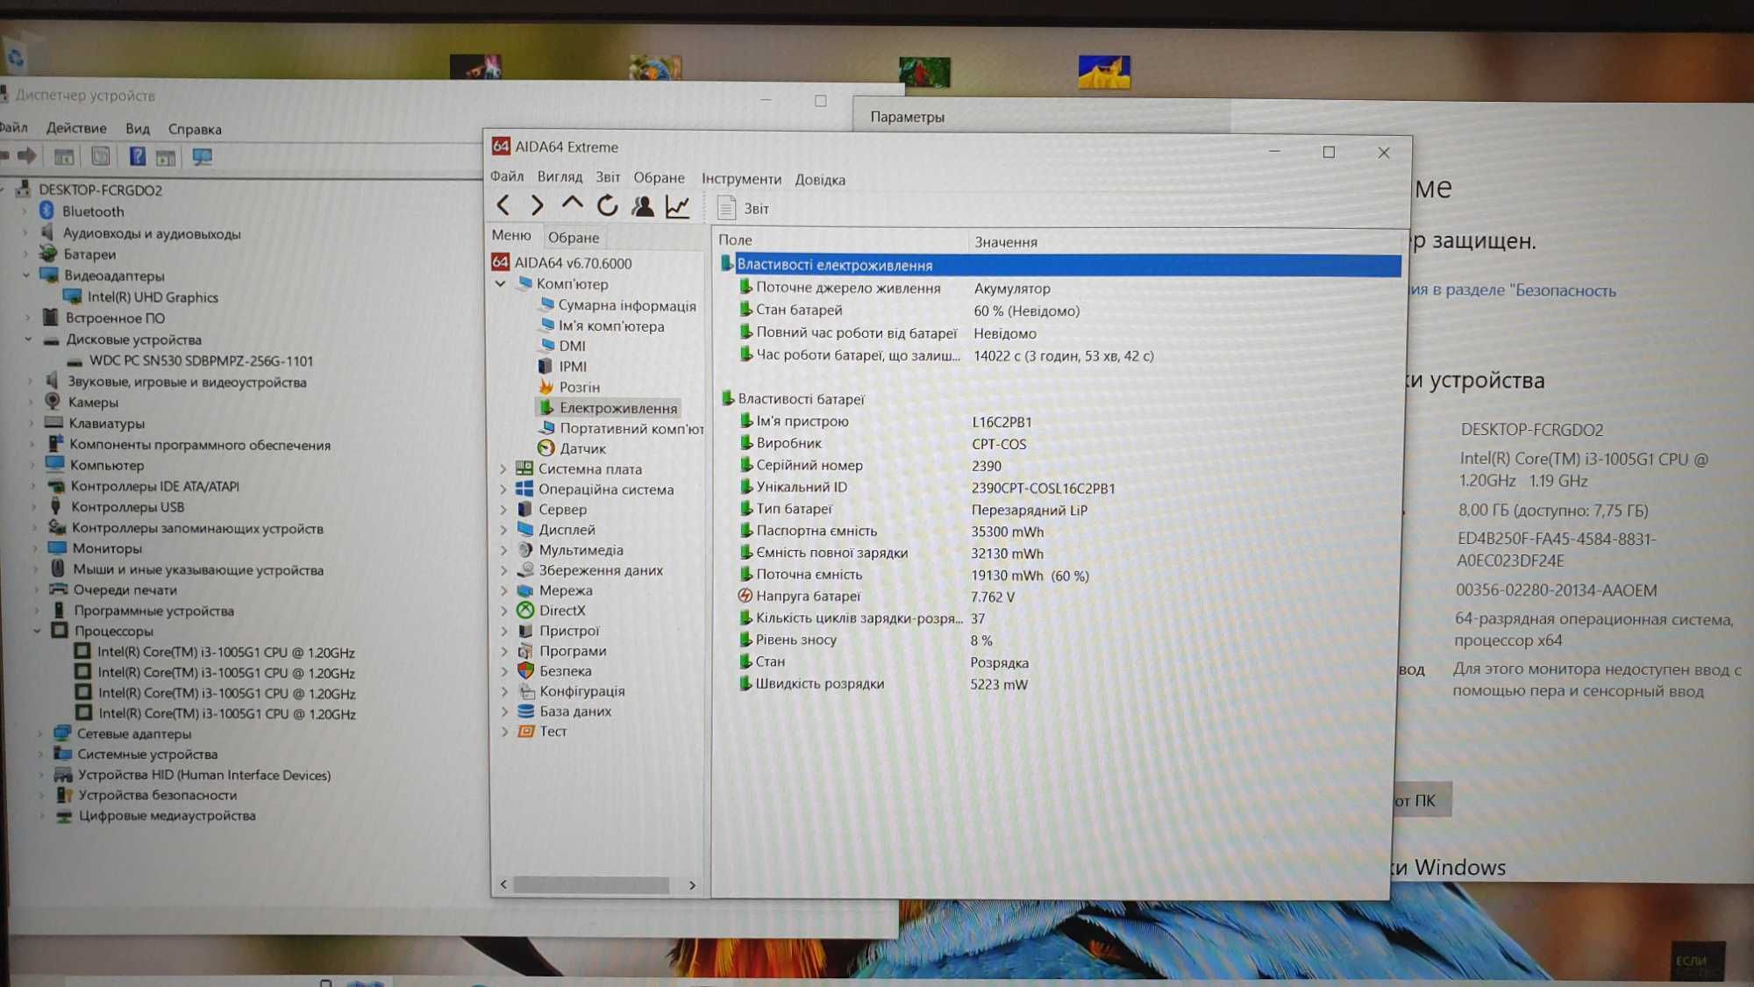The width and height of the screenshot is (1754, 987).
Task: Click the Напруга батареї voltage icon
Action: click(x=745, y=597)
